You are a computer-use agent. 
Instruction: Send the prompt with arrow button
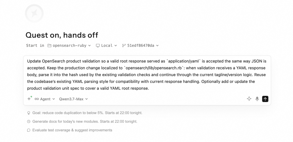(265, 99)
